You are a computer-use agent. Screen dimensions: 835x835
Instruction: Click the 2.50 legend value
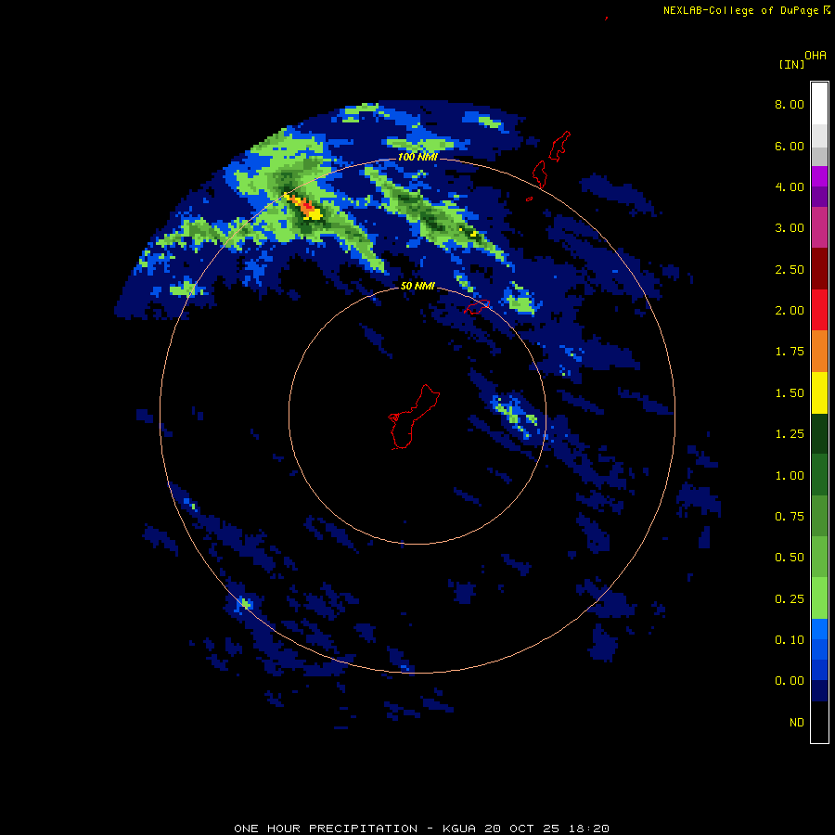tap(790, 269)
